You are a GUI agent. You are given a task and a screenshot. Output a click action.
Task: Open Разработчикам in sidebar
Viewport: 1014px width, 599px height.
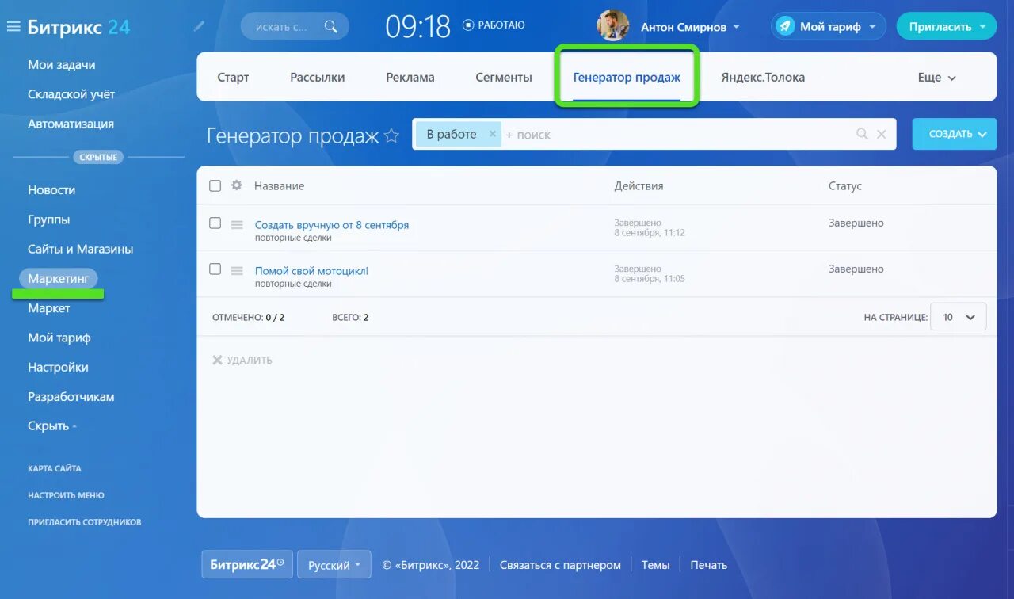[x=71, y=397]
